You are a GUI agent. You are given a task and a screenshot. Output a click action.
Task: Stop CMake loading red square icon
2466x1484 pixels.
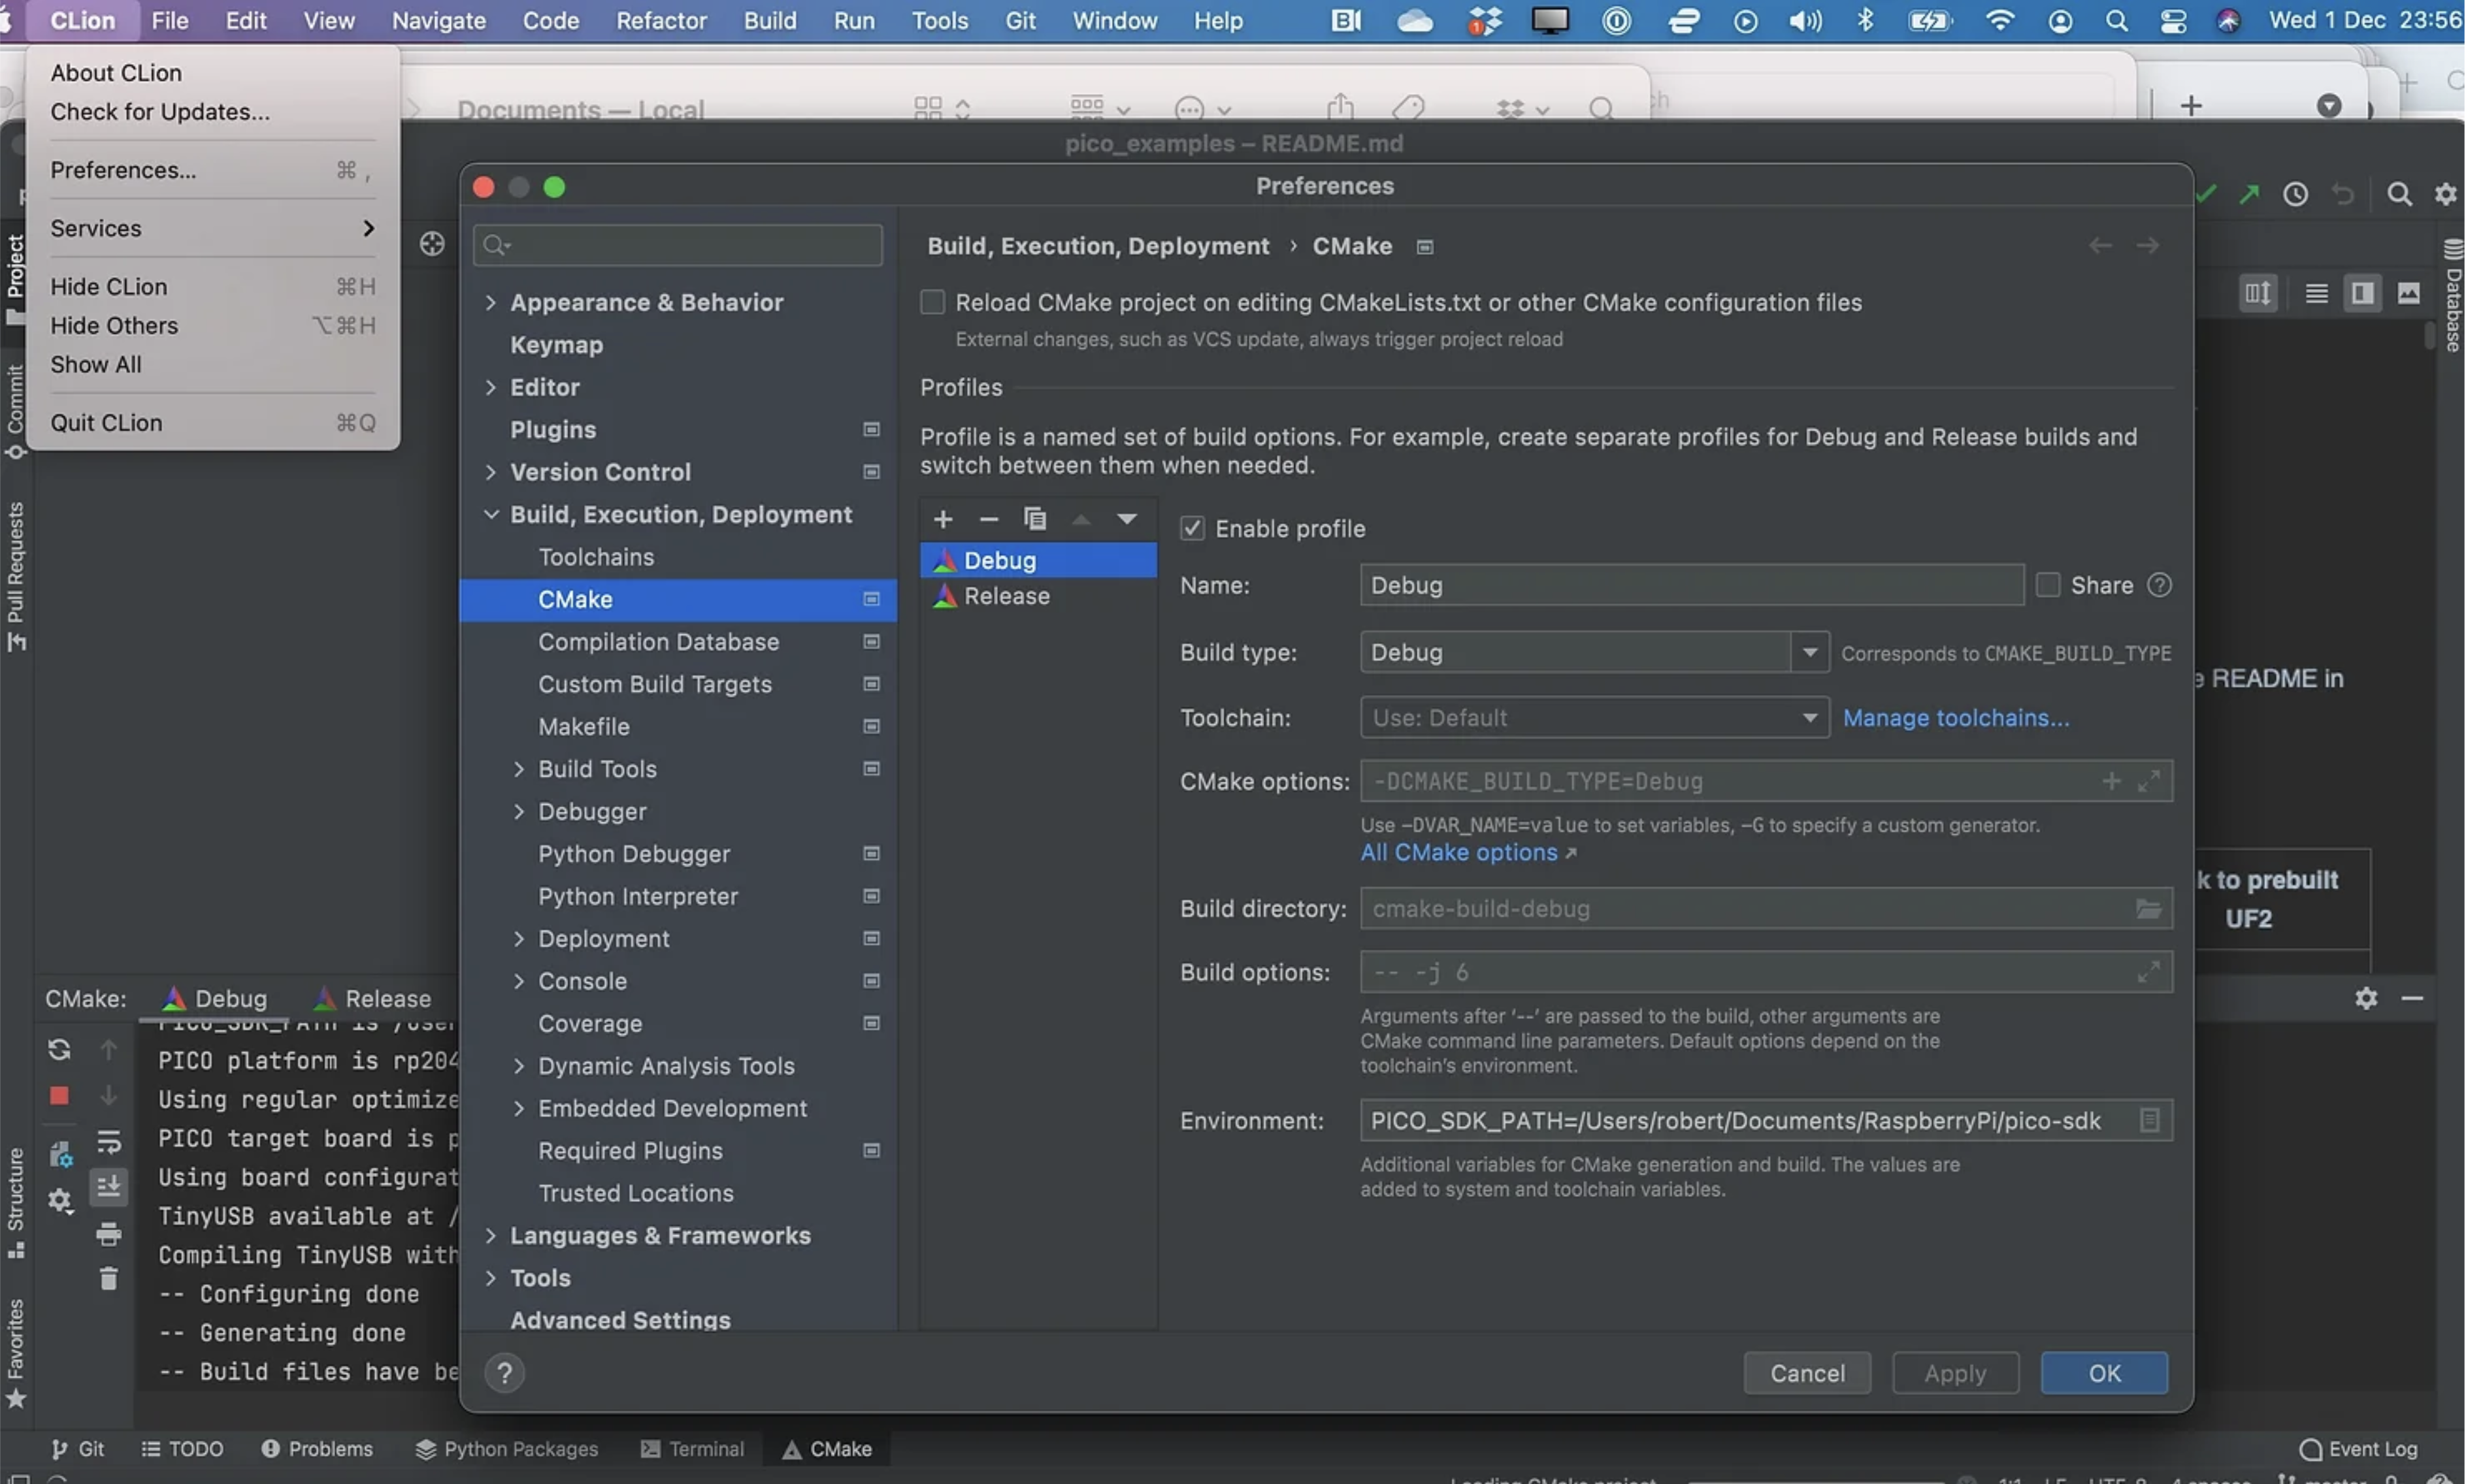pos(59,1096)
